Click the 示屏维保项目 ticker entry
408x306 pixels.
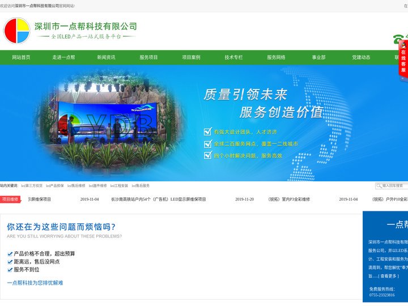pyautogui.click(x=39, y=199)
